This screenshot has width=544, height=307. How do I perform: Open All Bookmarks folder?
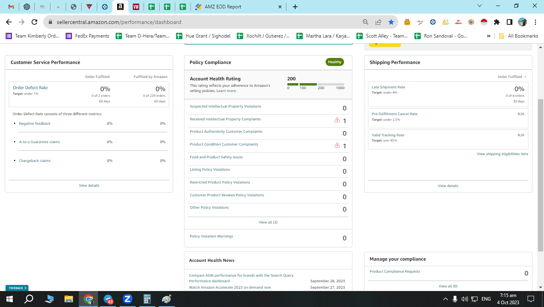[518, 36]
